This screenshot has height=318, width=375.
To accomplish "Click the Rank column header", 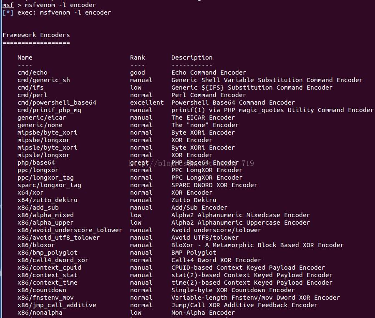I will 137,58.
